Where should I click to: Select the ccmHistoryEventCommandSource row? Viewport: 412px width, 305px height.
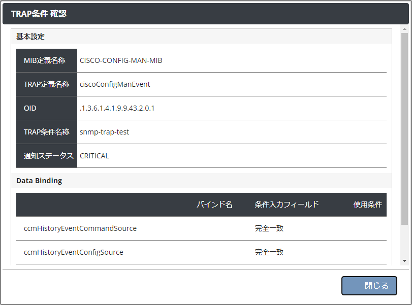[80, 228]
